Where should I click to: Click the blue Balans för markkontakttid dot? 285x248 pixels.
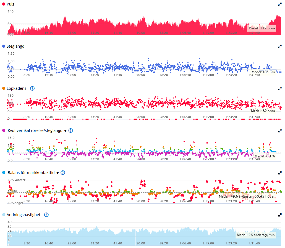[x=4, y=172]
